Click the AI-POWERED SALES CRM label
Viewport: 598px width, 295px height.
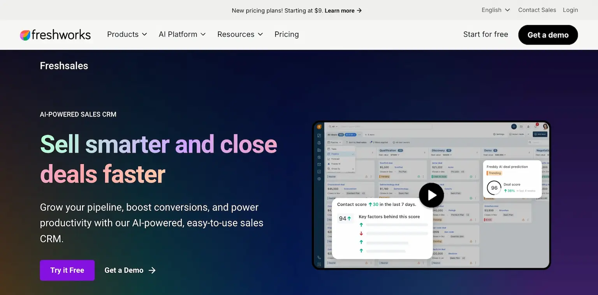78,114
